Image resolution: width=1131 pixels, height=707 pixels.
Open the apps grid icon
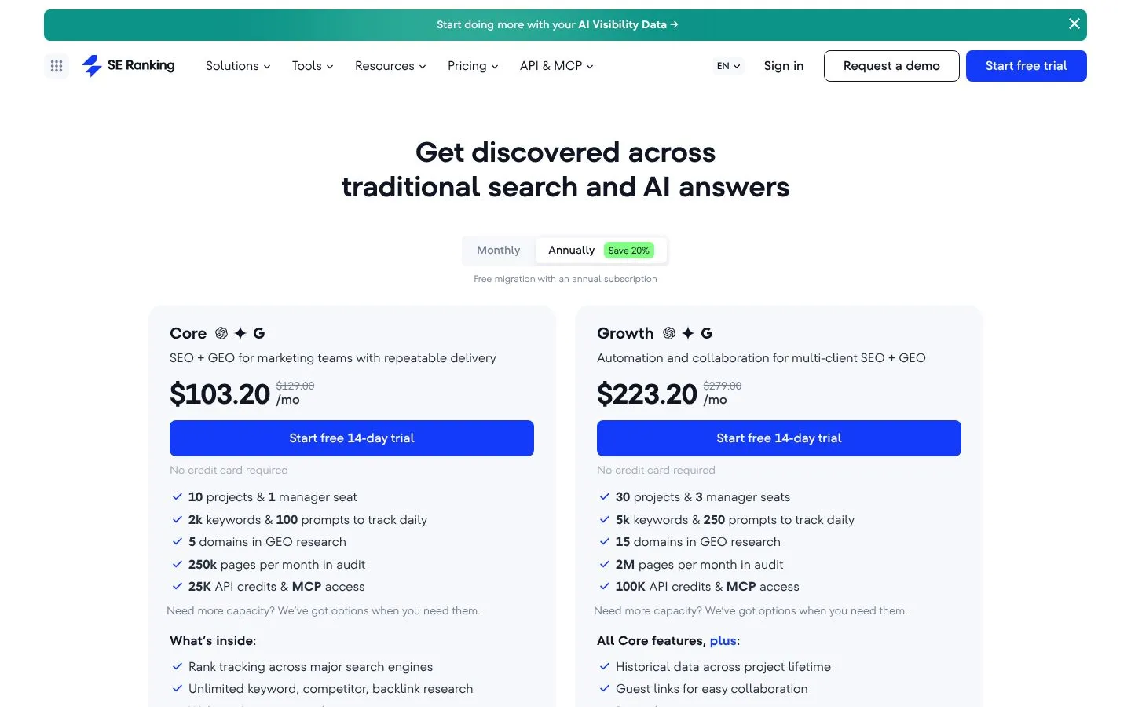pos(57,66)
